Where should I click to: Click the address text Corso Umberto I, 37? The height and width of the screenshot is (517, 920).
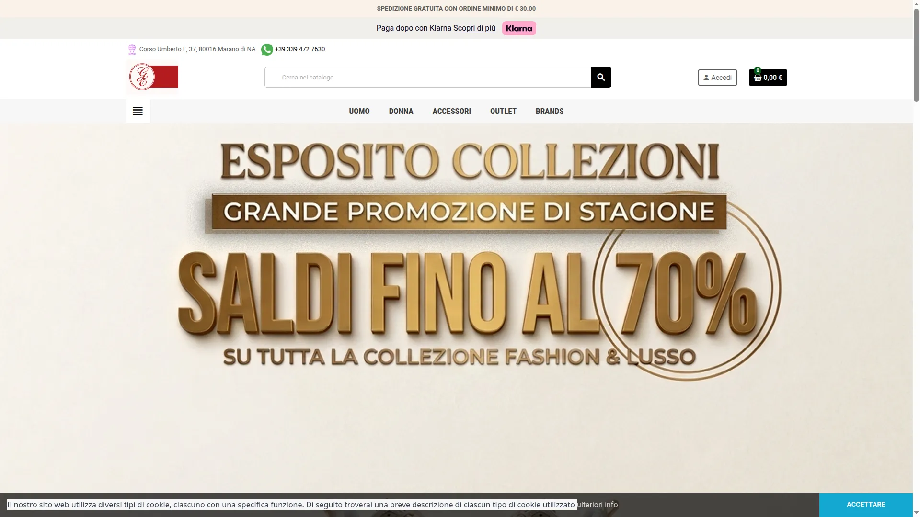click(197, 49)
